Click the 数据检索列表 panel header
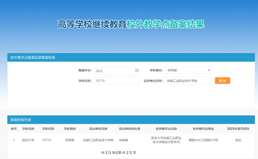 pos(131,120)
